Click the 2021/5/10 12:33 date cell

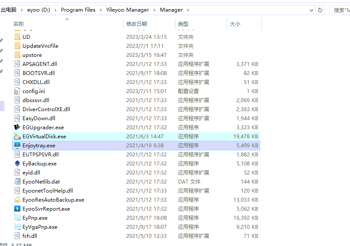tap(146, 236)
